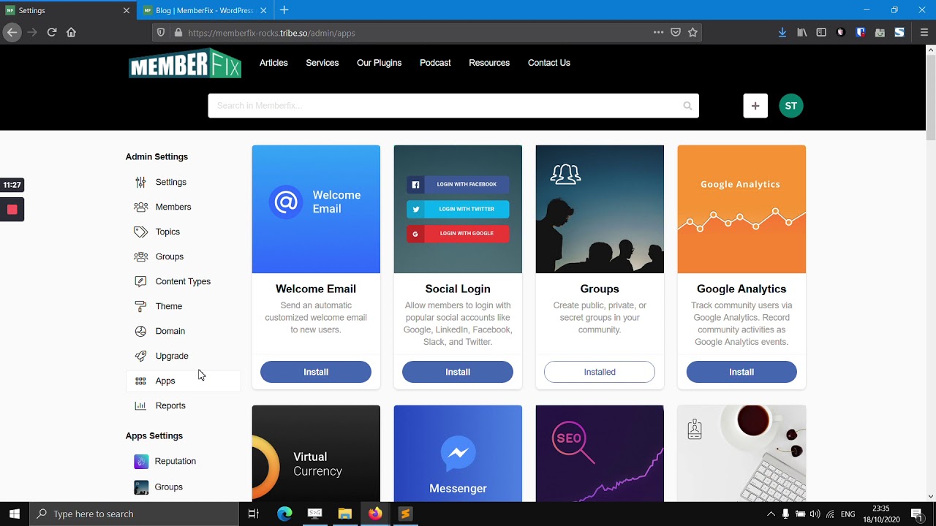
Task: Click the Welcome Email thumbnail
Action: (x=316, y=209)
